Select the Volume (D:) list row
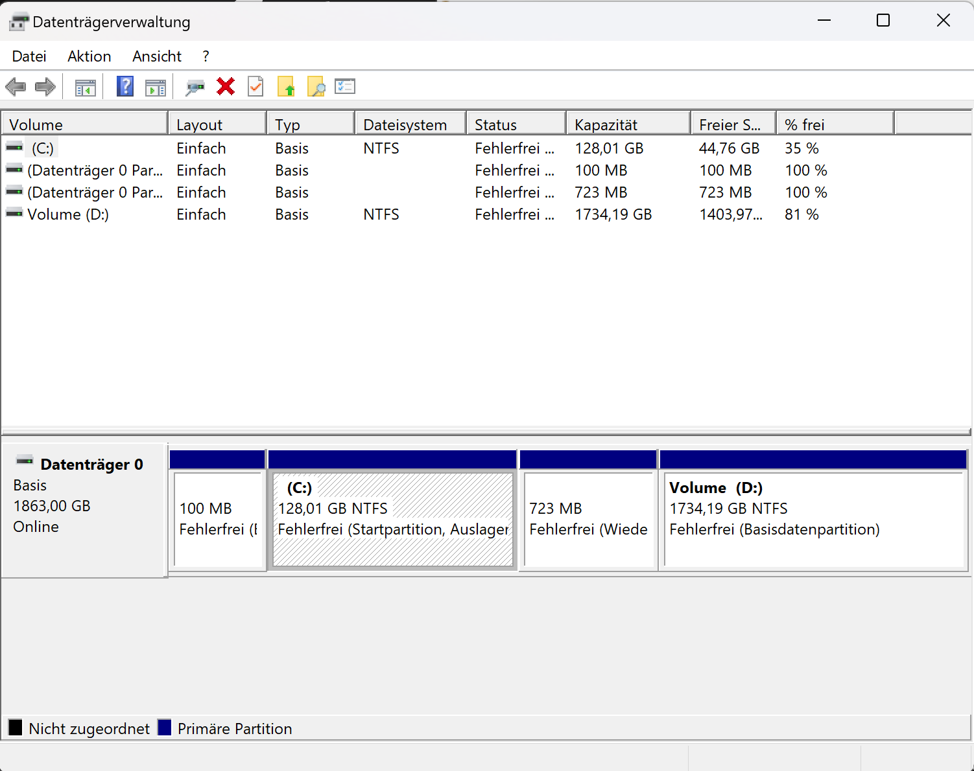Viewport: 974px width, 771px height. pyautogui.click(x=486, y=214)
